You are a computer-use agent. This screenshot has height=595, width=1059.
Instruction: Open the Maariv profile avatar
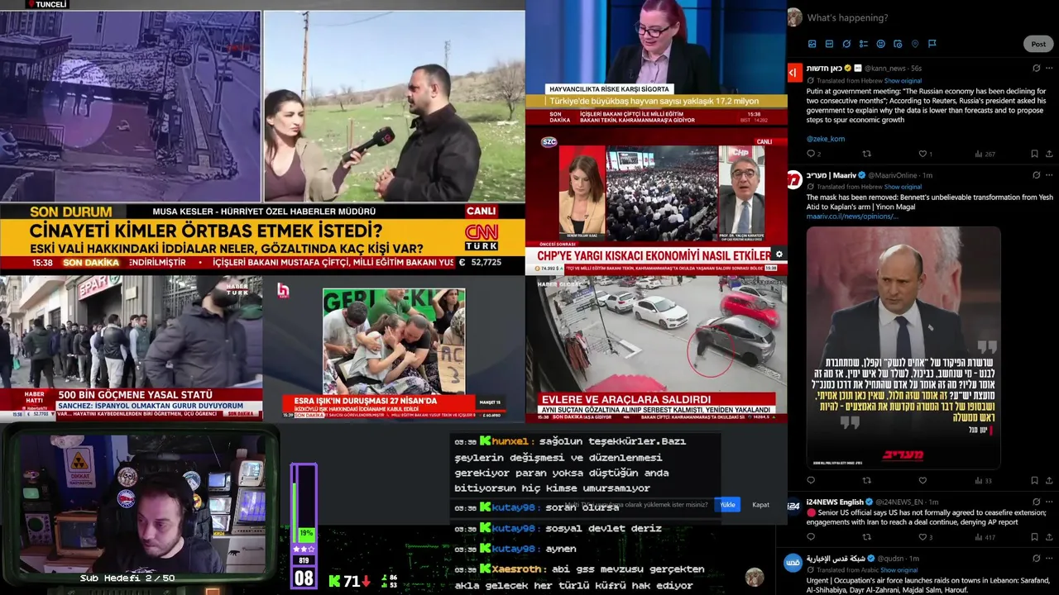[x=793, y=180]
